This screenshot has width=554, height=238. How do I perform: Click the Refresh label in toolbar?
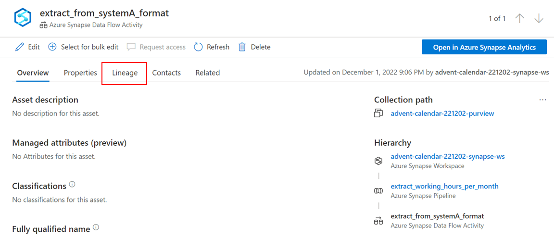click(x=218, y=47)
